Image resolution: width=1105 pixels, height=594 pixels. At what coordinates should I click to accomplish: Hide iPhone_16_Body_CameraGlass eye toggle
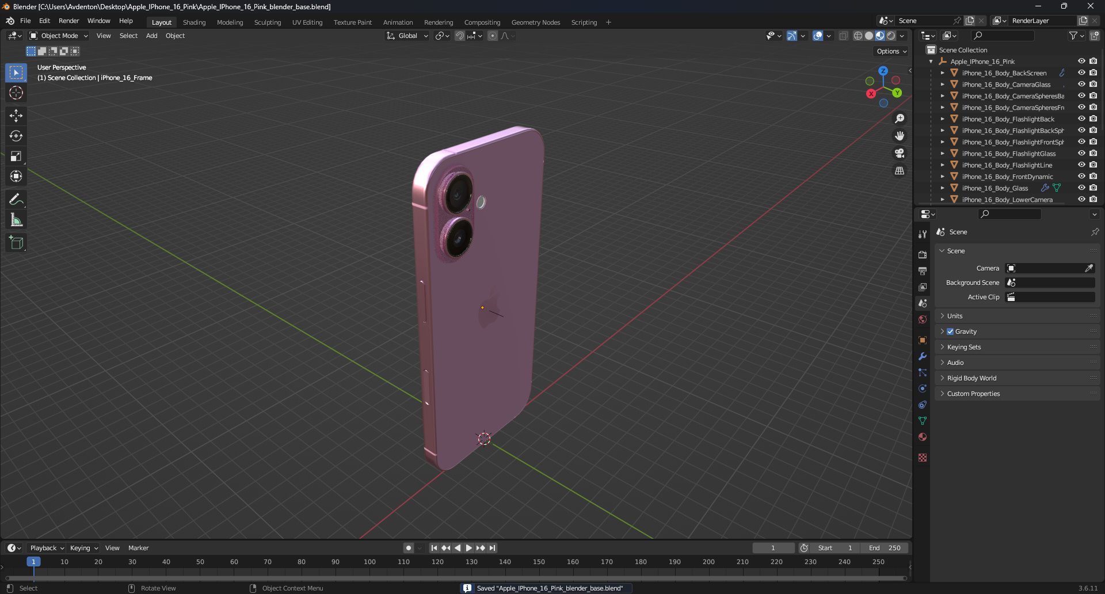[x=1081, y=85]
